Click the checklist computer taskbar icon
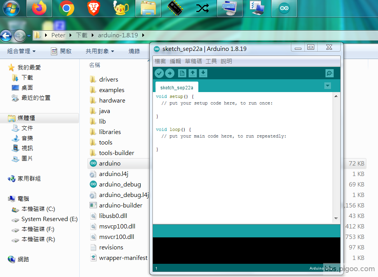Screen dimensions: 378x277 (257, 9)
